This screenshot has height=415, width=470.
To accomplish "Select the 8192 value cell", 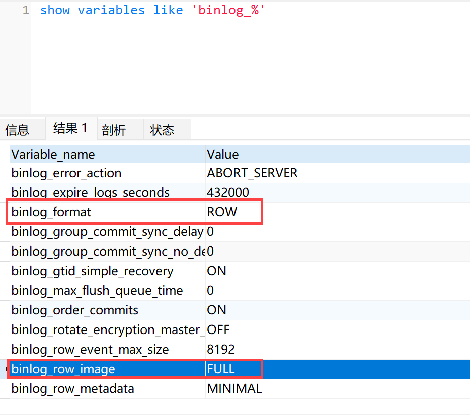I will pos(338,350).
